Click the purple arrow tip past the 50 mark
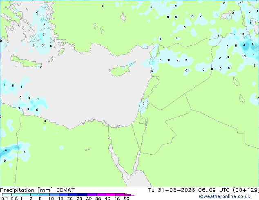The width and height of the screenshot is (259, 200). (129, 195)
